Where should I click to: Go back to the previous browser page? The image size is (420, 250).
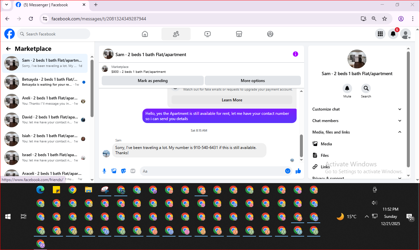pos(7,19)
